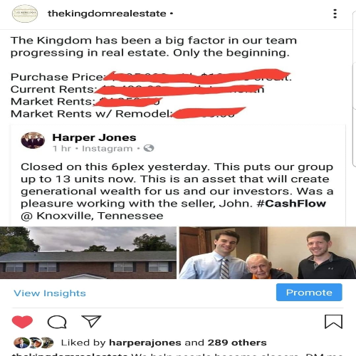Open the three men group photo
Screen dimensions: 356x356
[x=268, y=253]
